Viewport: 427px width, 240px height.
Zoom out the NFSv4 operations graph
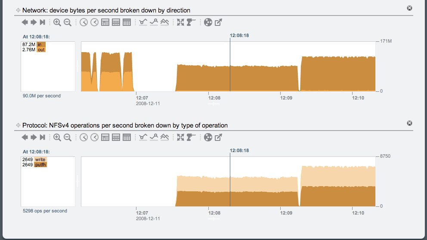[68, 137]
